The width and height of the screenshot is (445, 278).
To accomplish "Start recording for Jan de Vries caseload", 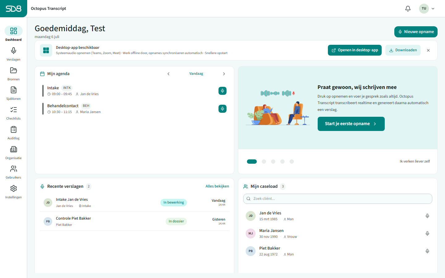I will (x=427, y=216).
